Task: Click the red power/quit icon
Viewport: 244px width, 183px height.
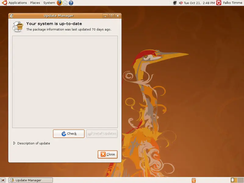Action: [x=219, y=3]
